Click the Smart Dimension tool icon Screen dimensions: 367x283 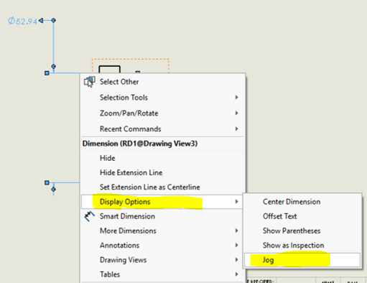pyautogui.click(x=89, y=216)
